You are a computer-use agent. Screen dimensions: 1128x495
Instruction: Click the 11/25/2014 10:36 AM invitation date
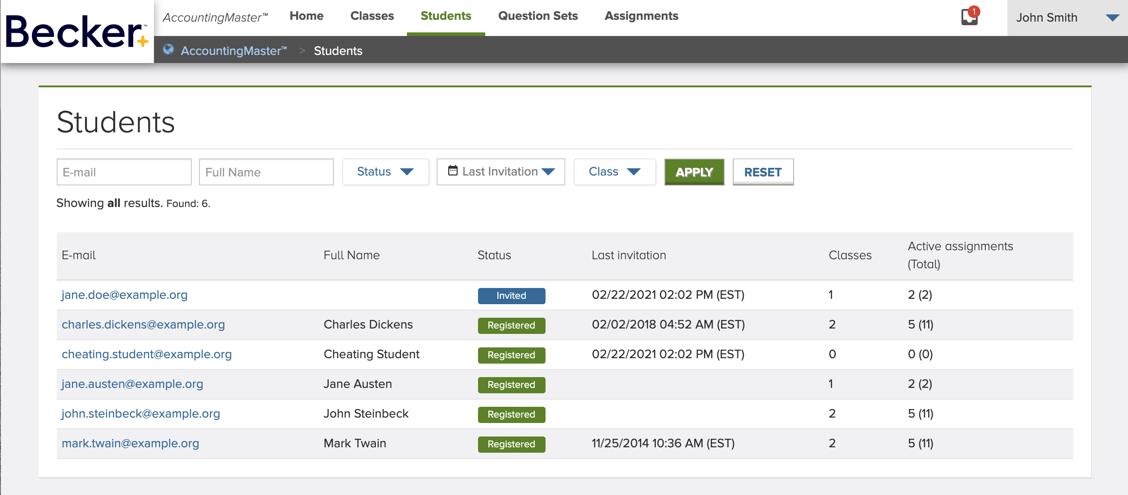(663, 443)
